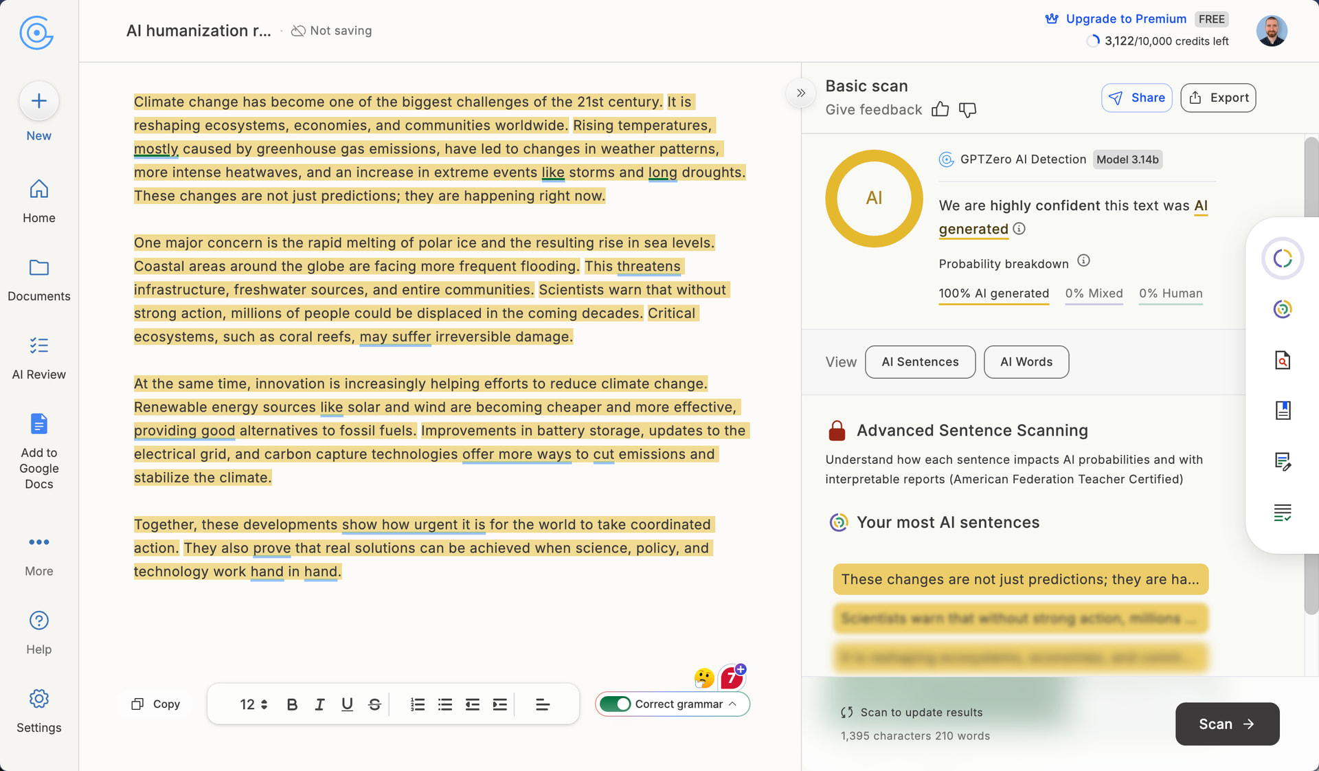Image resolution: width=1319 pixels, height=771 pixels.
Task: Expand the Correct grammar chevron menu
Action: coord(733,704)
